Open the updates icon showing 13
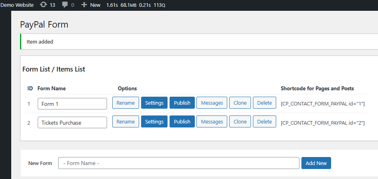378x179 pixels. coord(48,5)
